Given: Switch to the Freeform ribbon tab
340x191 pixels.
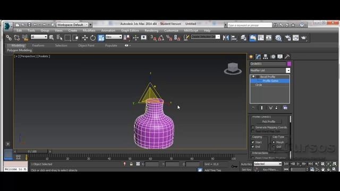Looking at the screenshot, I should (x=38, y=46).
